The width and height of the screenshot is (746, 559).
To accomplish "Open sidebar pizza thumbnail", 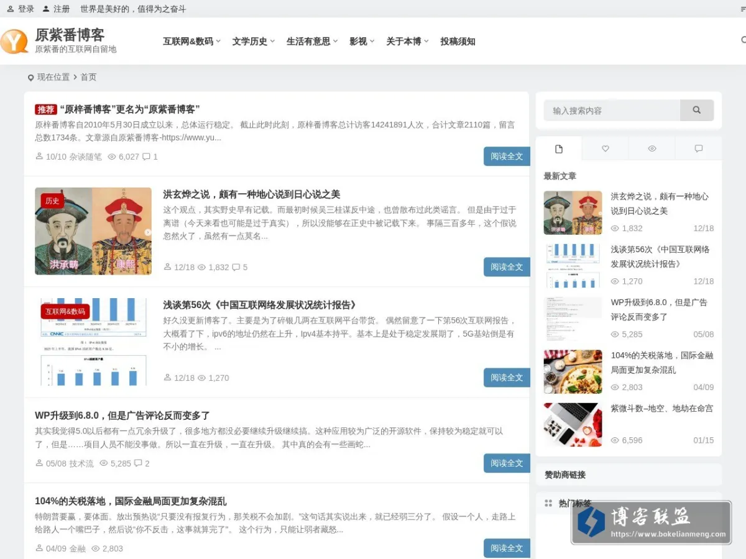I will (573, 371).
